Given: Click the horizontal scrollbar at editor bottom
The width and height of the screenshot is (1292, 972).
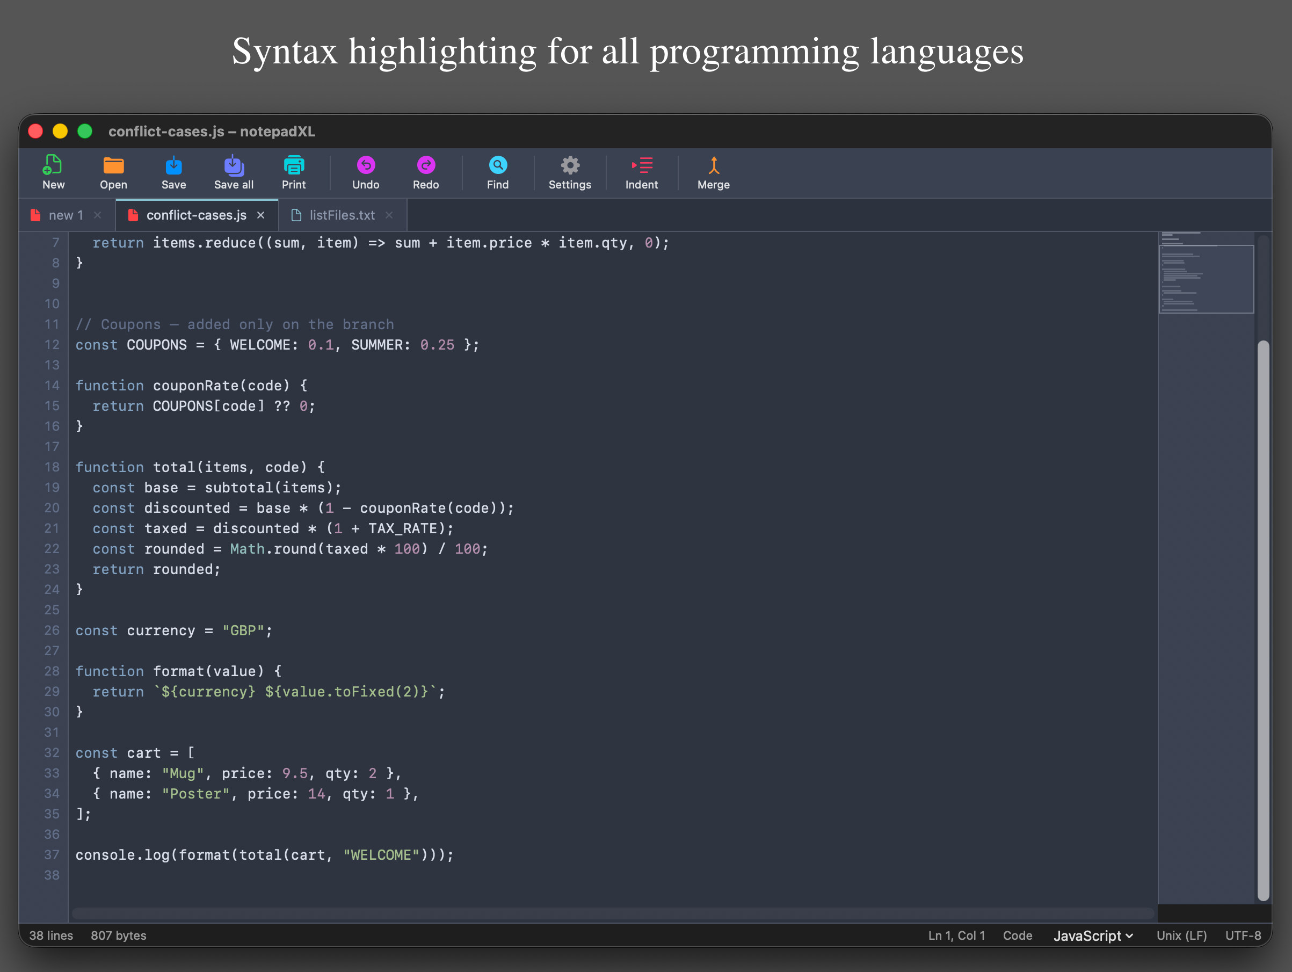Looking at the screenshot, I should tap(613, 913).
